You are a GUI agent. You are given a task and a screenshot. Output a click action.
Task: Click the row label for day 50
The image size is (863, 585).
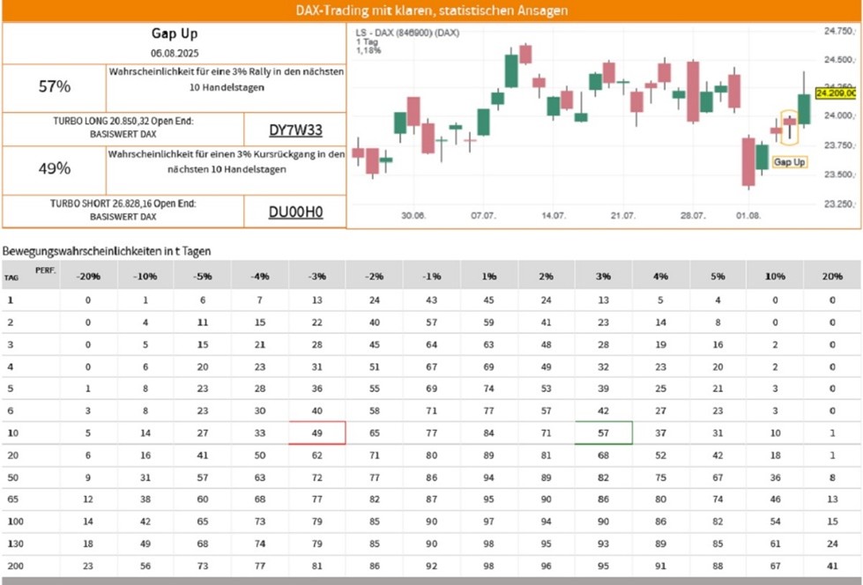point(12,478)
